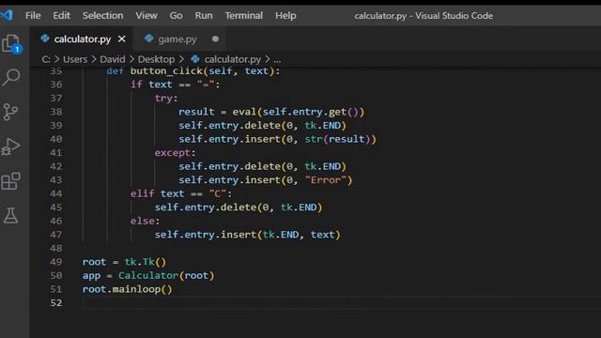Image resolution: width=601 pixels, height=338 pixels.
Task: Close the calculator.py tab
Action: click(121, 39)
